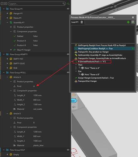Delete Load #1 routine with trash icon
Image resolution: width=138 pixels, height=157 pixels.
82,22
